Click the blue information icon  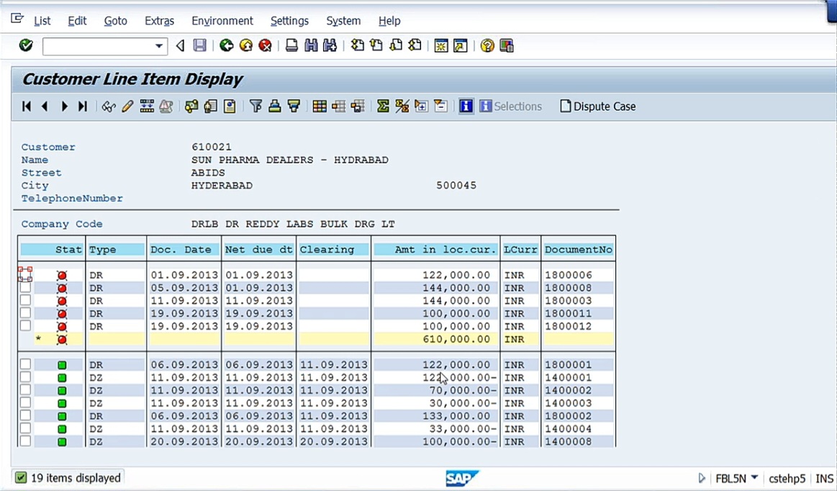pyautogui.click(x=466, y=107)
